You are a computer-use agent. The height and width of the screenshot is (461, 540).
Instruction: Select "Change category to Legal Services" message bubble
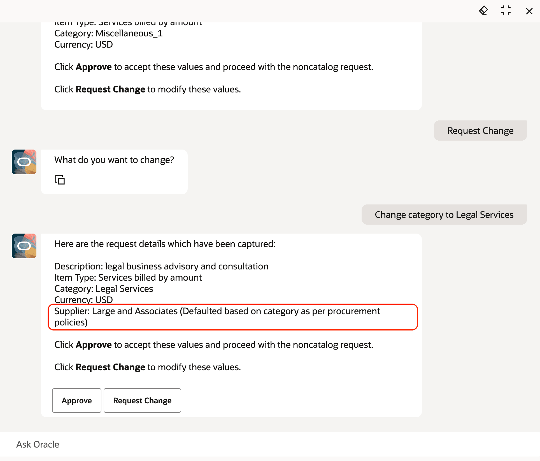click(x=444, y=215)
